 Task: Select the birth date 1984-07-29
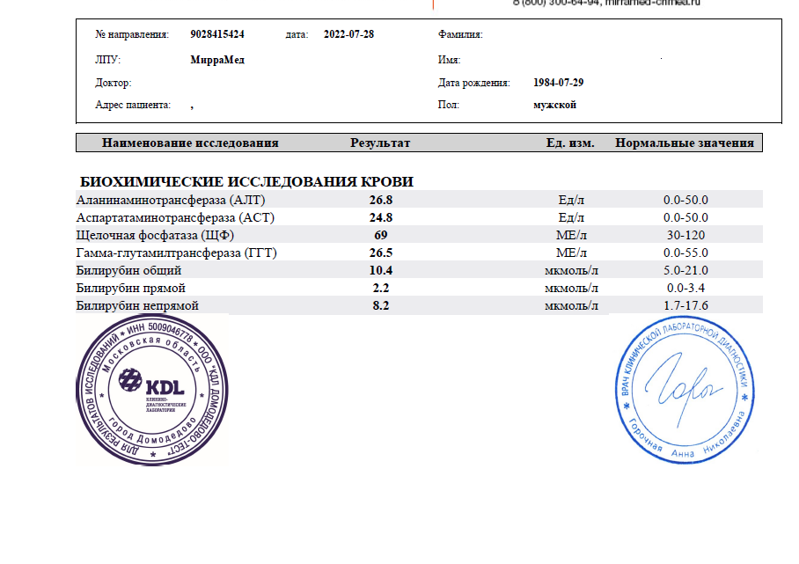558,83
